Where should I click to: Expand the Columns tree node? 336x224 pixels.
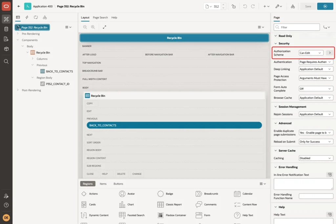tap(32, 59)
